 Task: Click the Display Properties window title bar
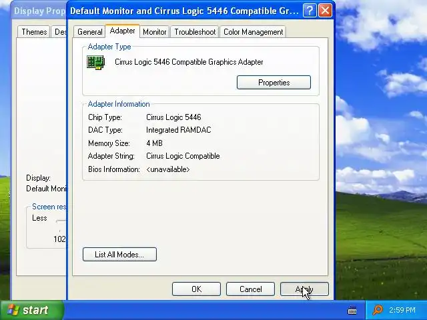pos(40,11)
